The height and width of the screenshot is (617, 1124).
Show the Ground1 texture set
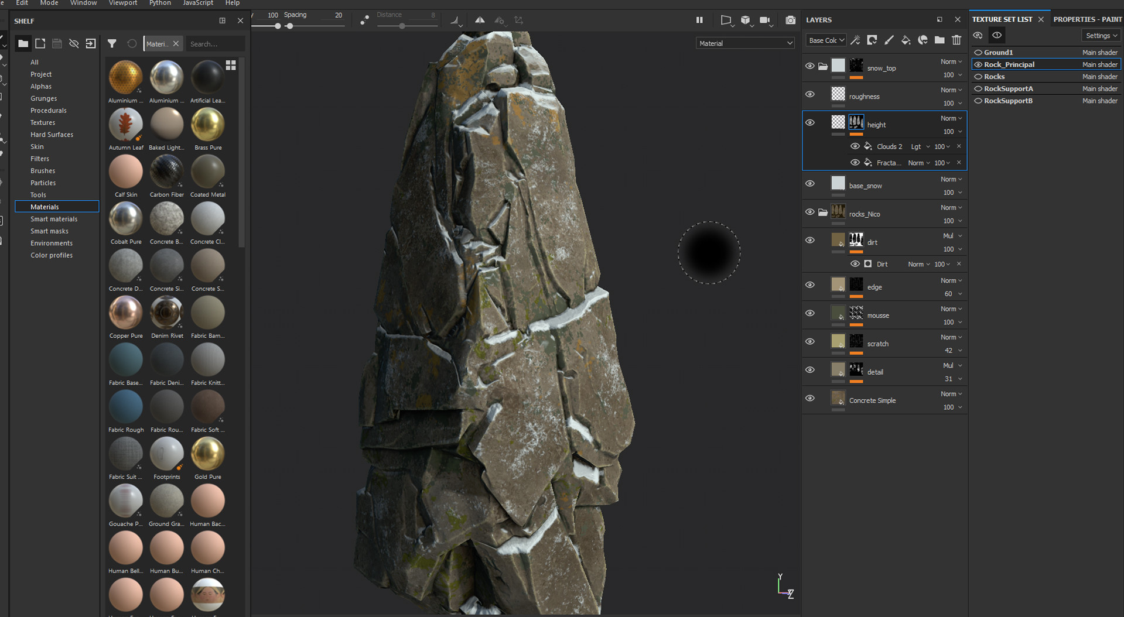point(978,53)
